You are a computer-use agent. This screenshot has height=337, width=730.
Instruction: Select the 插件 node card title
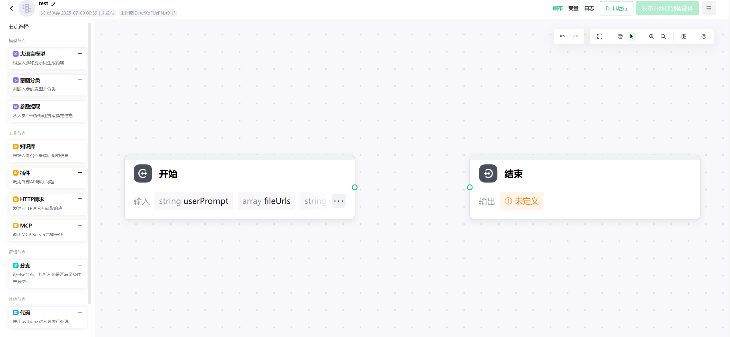pos(25,173)
